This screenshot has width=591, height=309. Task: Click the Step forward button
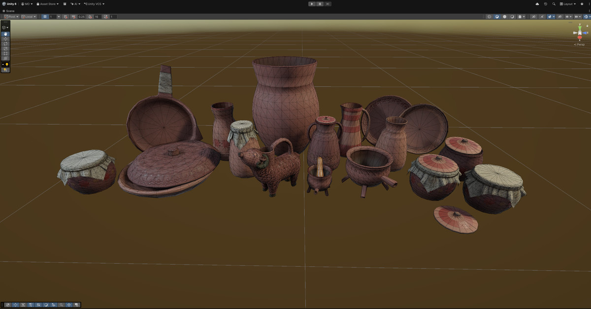click(328, 4)
